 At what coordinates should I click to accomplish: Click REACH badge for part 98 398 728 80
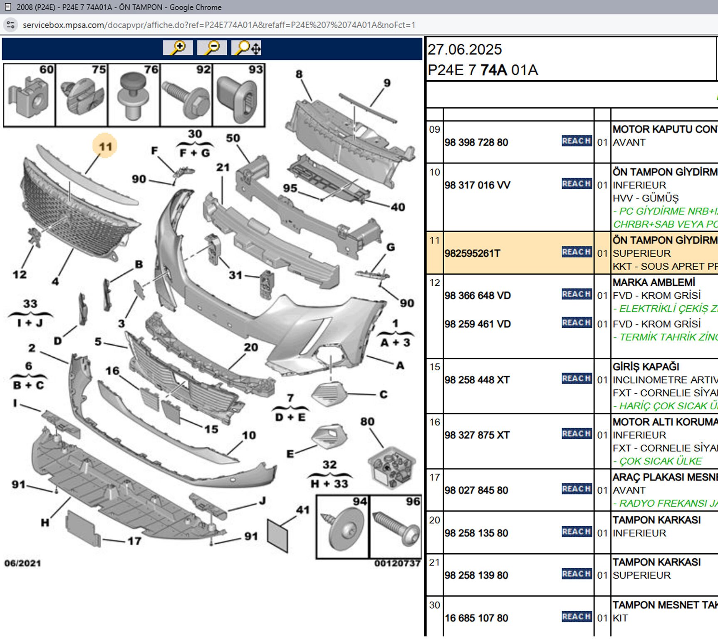click(x=577, y=141)
